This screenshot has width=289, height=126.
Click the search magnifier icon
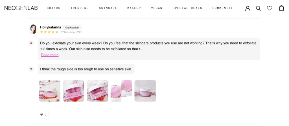click(x=258, y=8)
